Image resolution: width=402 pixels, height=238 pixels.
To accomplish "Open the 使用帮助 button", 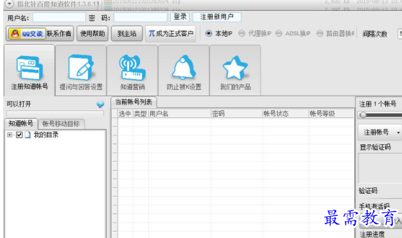I will [x=92, y=33].
